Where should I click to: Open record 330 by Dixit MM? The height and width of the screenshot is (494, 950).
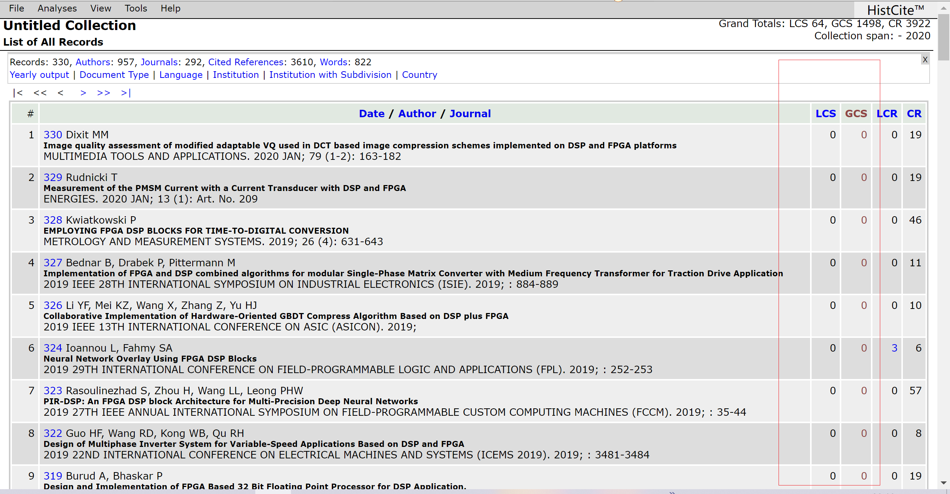click(53, 135)
